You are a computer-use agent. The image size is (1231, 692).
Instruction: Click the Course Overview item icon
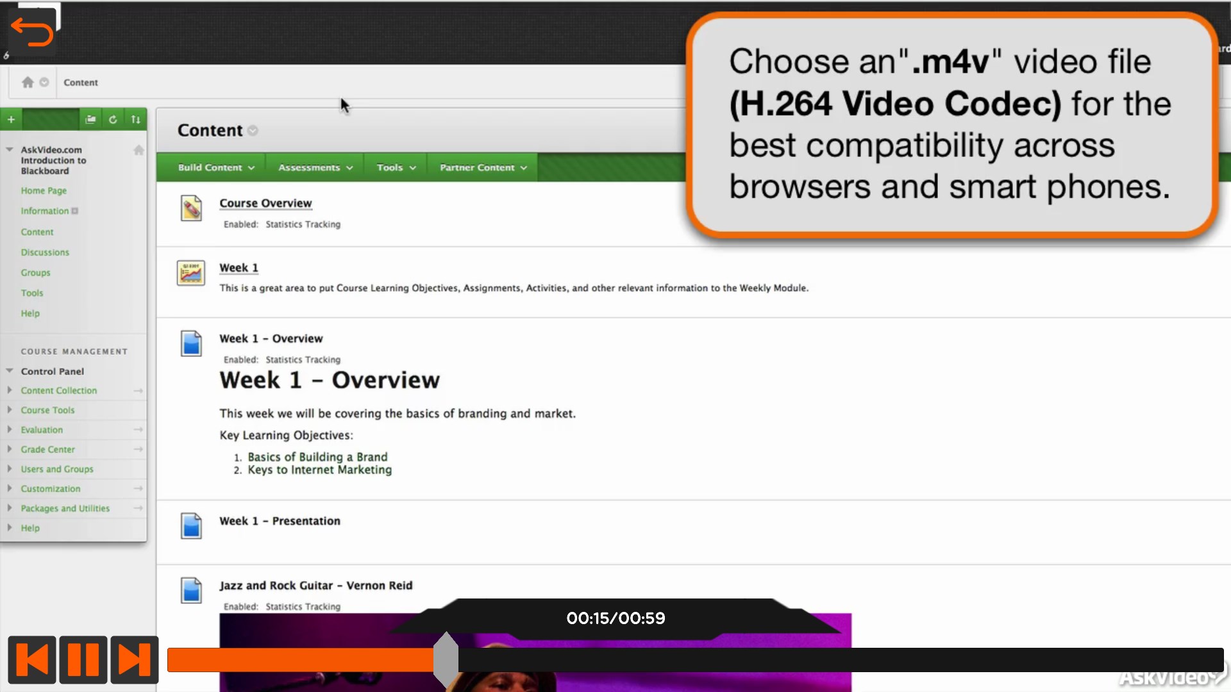point(191,208)
